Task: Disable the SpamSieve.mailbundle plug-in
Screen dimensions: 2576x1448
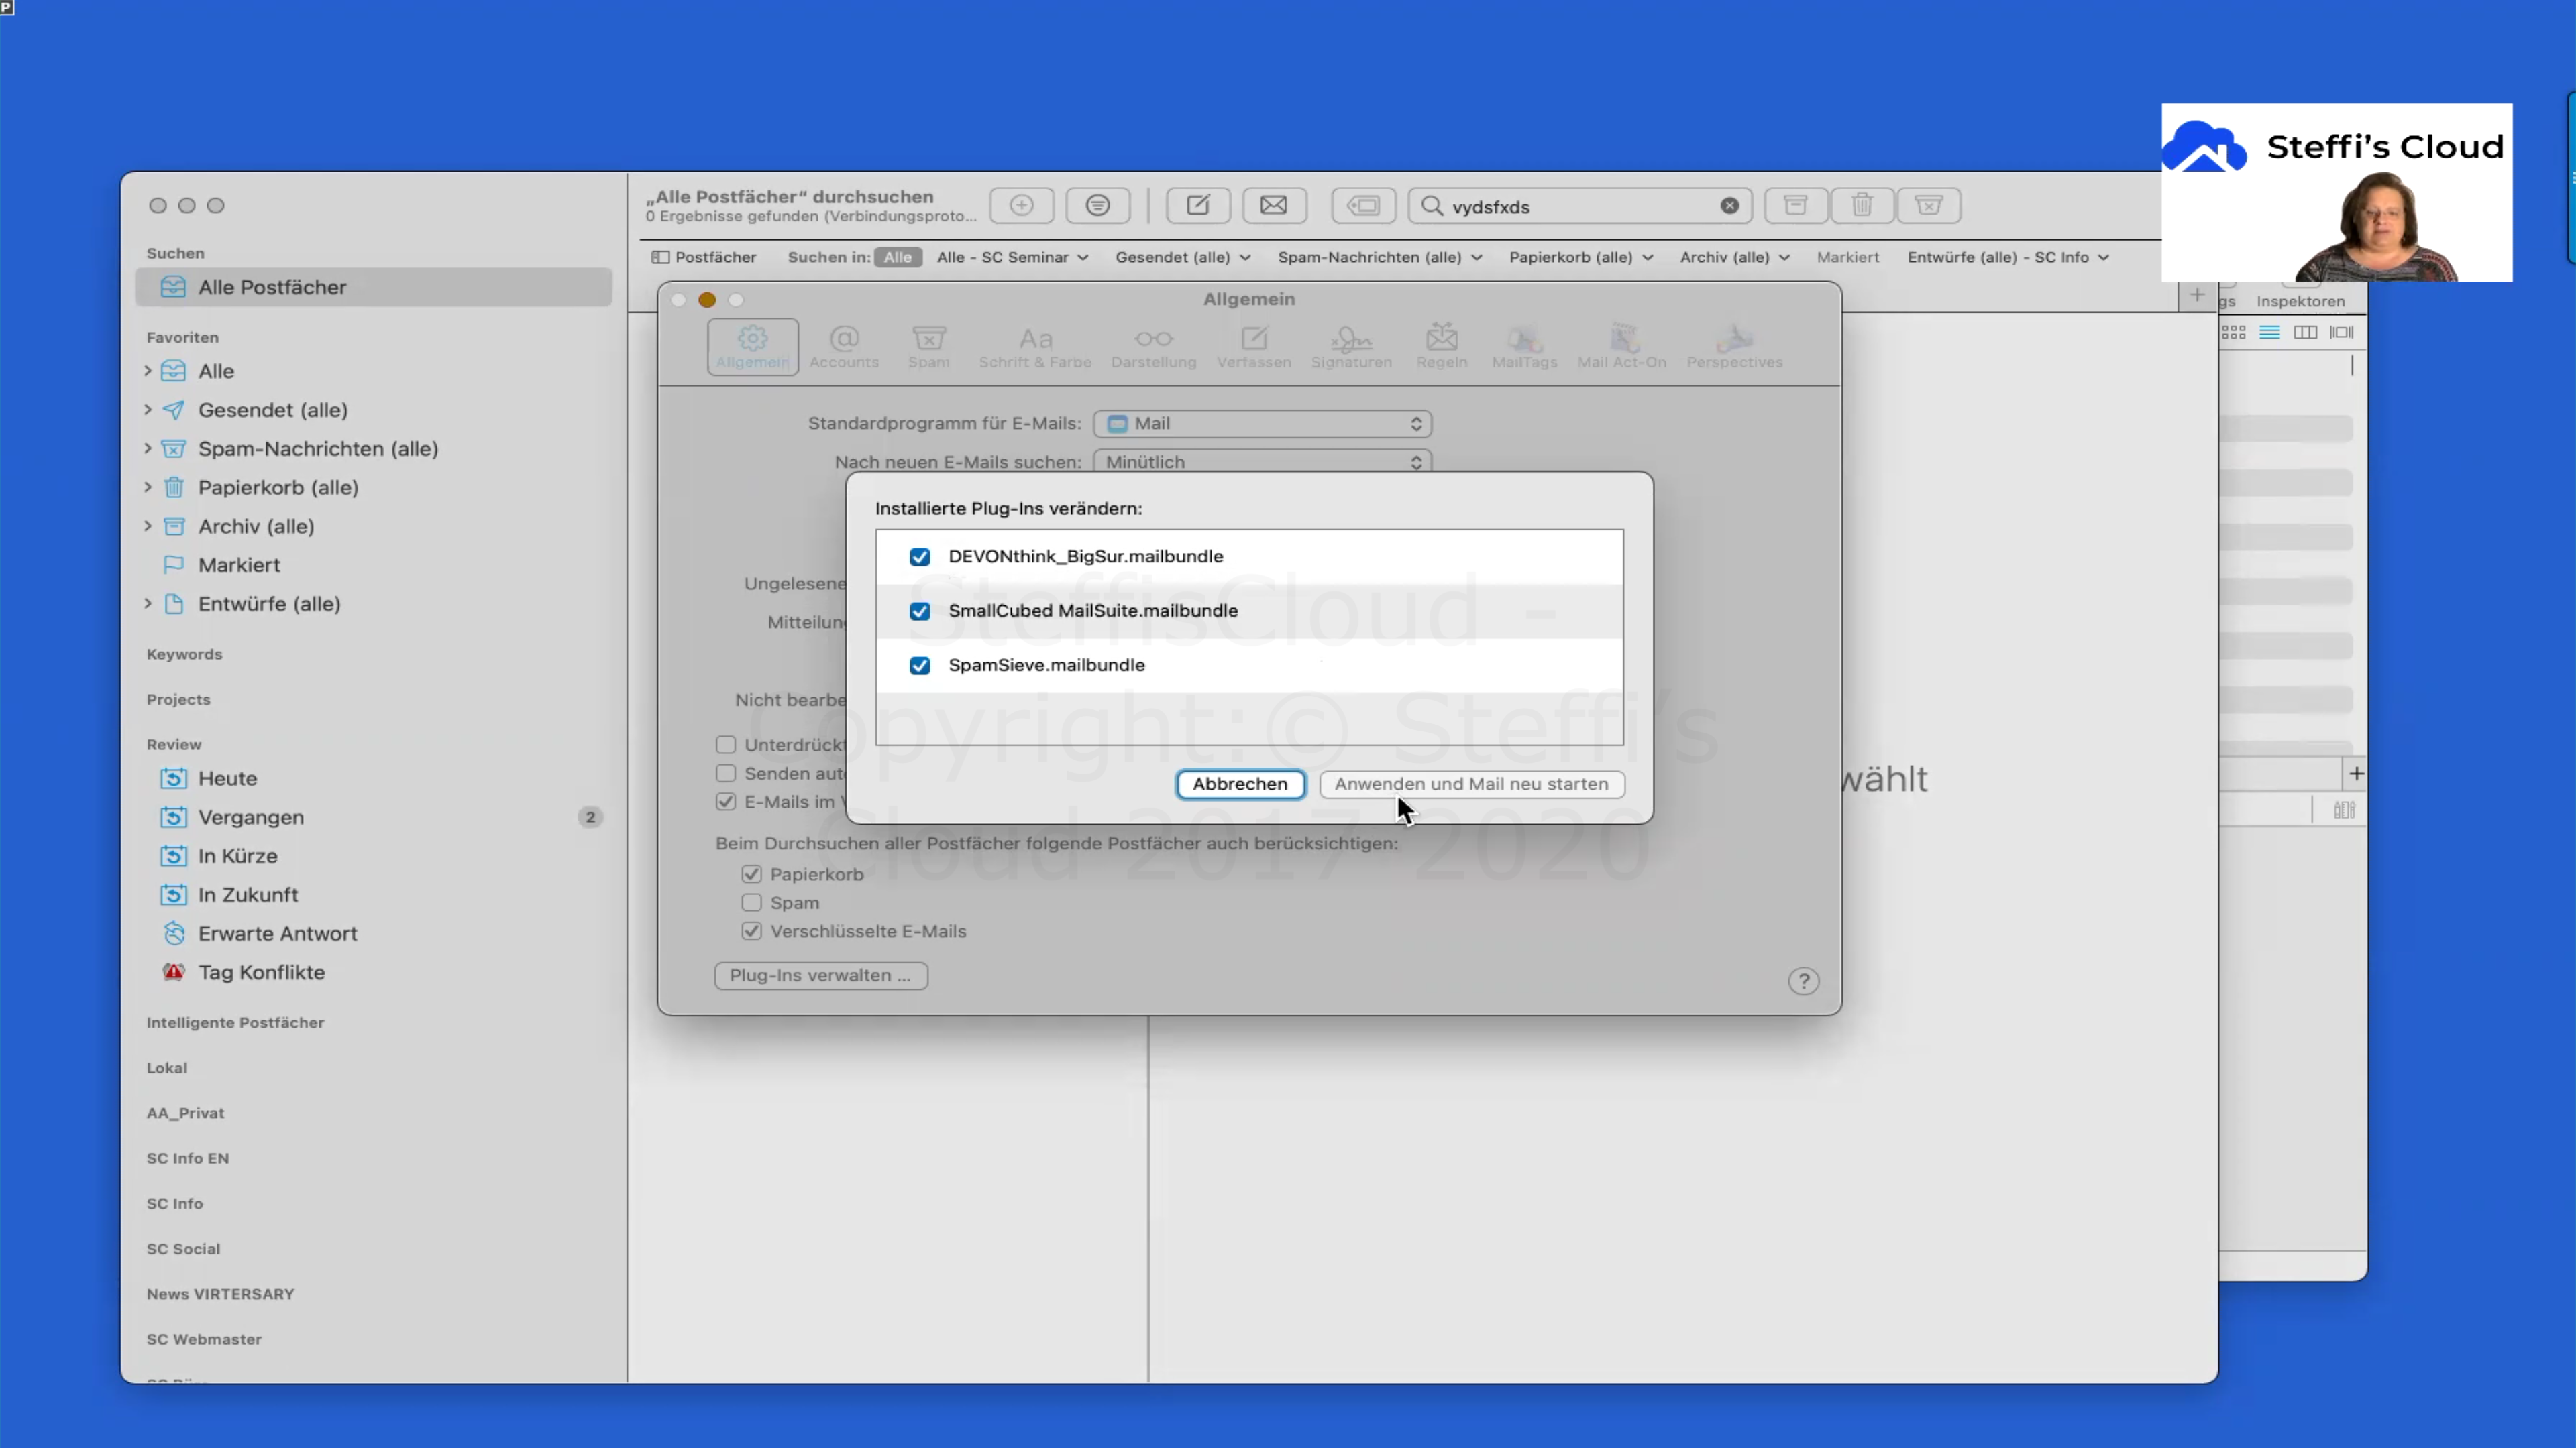Action: click(x=919, y=666)
